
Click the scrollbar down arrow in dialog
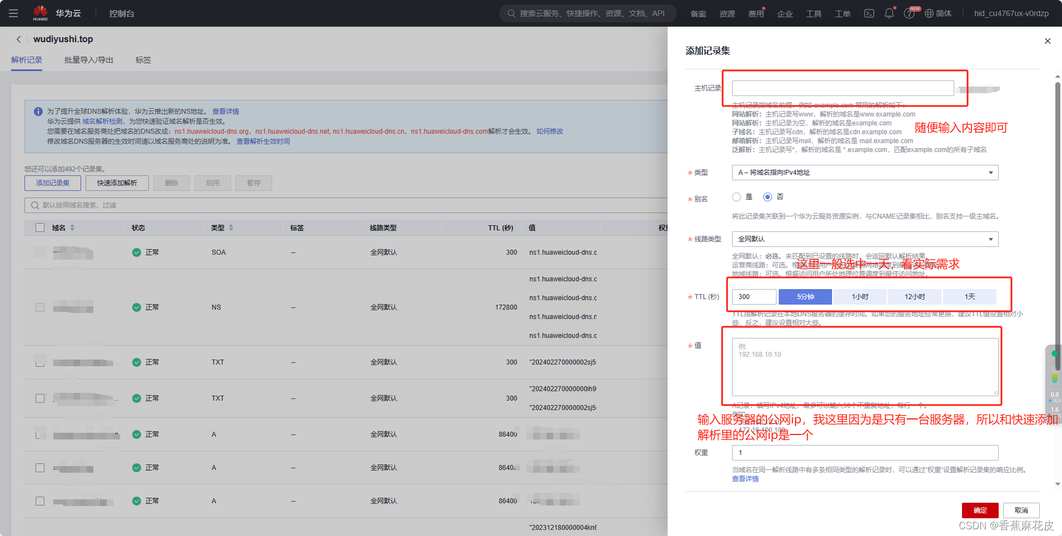pos(1058,484)
